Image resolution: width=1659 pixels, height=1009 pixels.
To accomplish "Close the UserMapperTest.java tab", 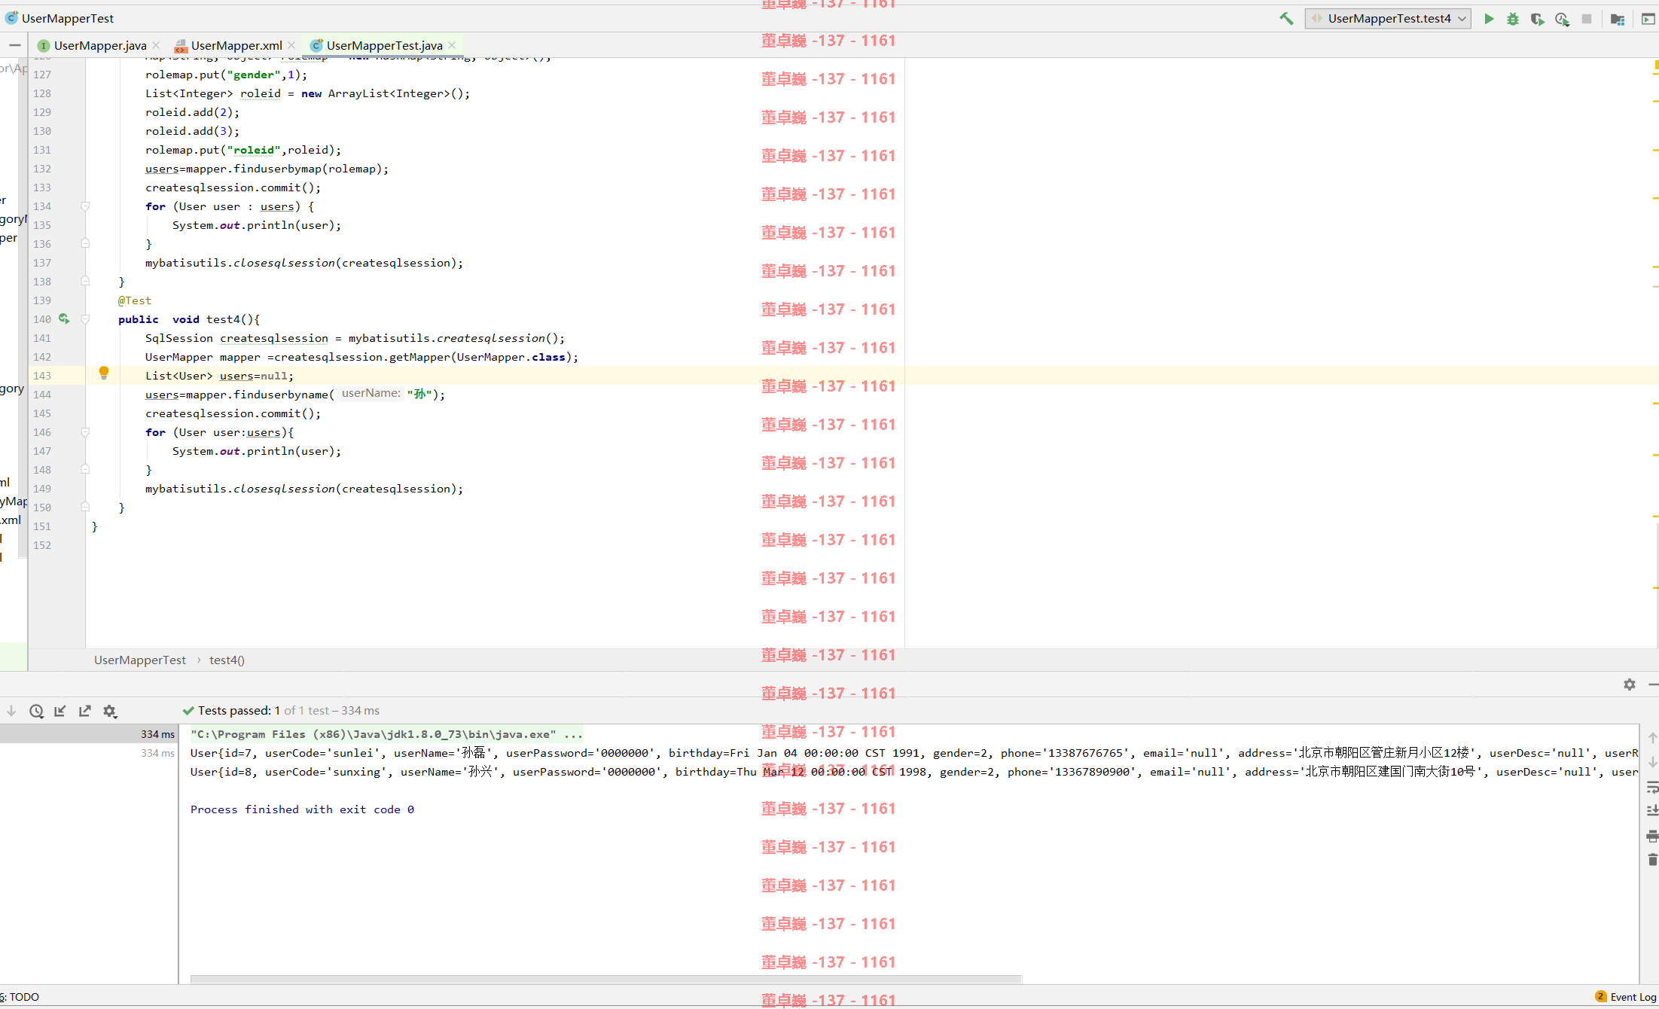I will pos(452,45).
